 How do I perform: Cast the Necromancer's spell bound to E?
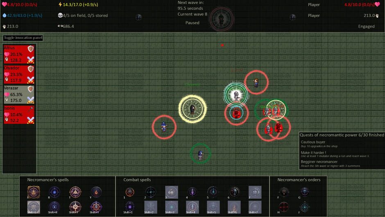pos(34,192)
